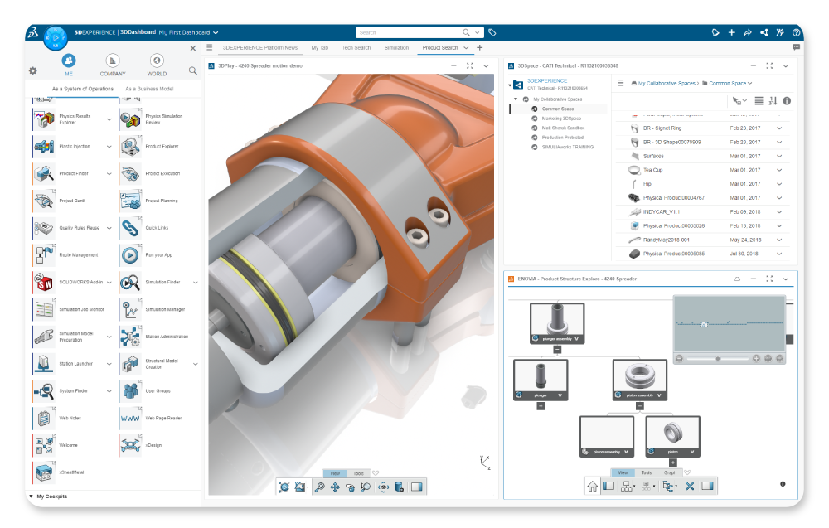Screen dimensions: 829x528
Task: Toggle the favorite heart in ENOVIA toolbar
Action: [x=687, y=472]
